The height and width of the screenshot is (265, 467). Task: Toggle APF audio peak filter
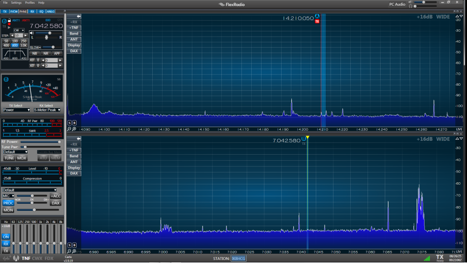pyautogui.click(x=57, y=53)
